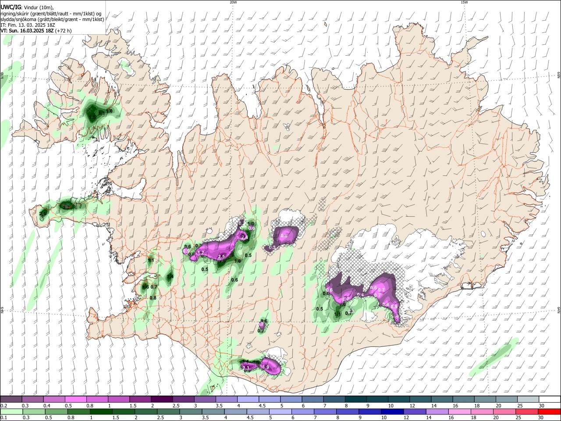Click the white '1.7' value on the pink snowfall band
561x421 pixels.
[x=201, y=253]
